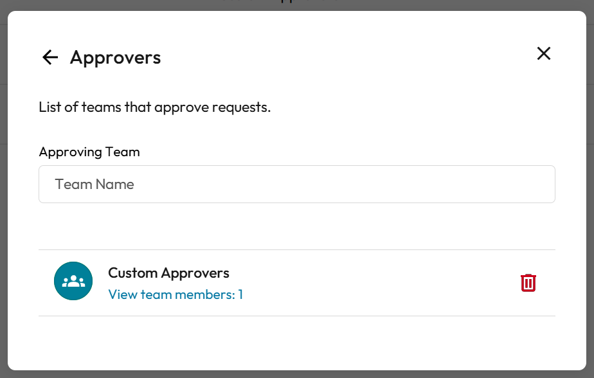Viewport: 594px width, 378px height.
Task: Click blank area below the Custom Approvers row
Action: coord(297,342)
